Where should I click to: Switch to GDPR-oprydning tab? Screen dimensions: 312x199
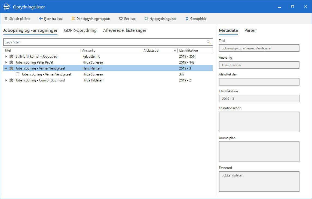(80, 30)
